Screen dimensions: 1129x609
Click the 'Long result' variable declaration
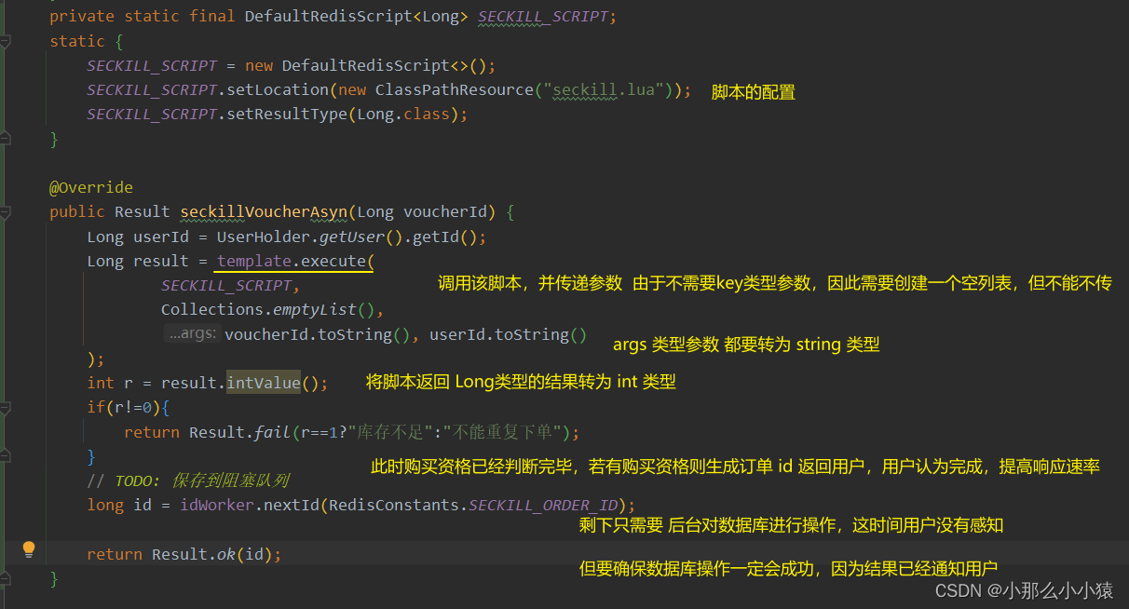[x=137, y=261]
